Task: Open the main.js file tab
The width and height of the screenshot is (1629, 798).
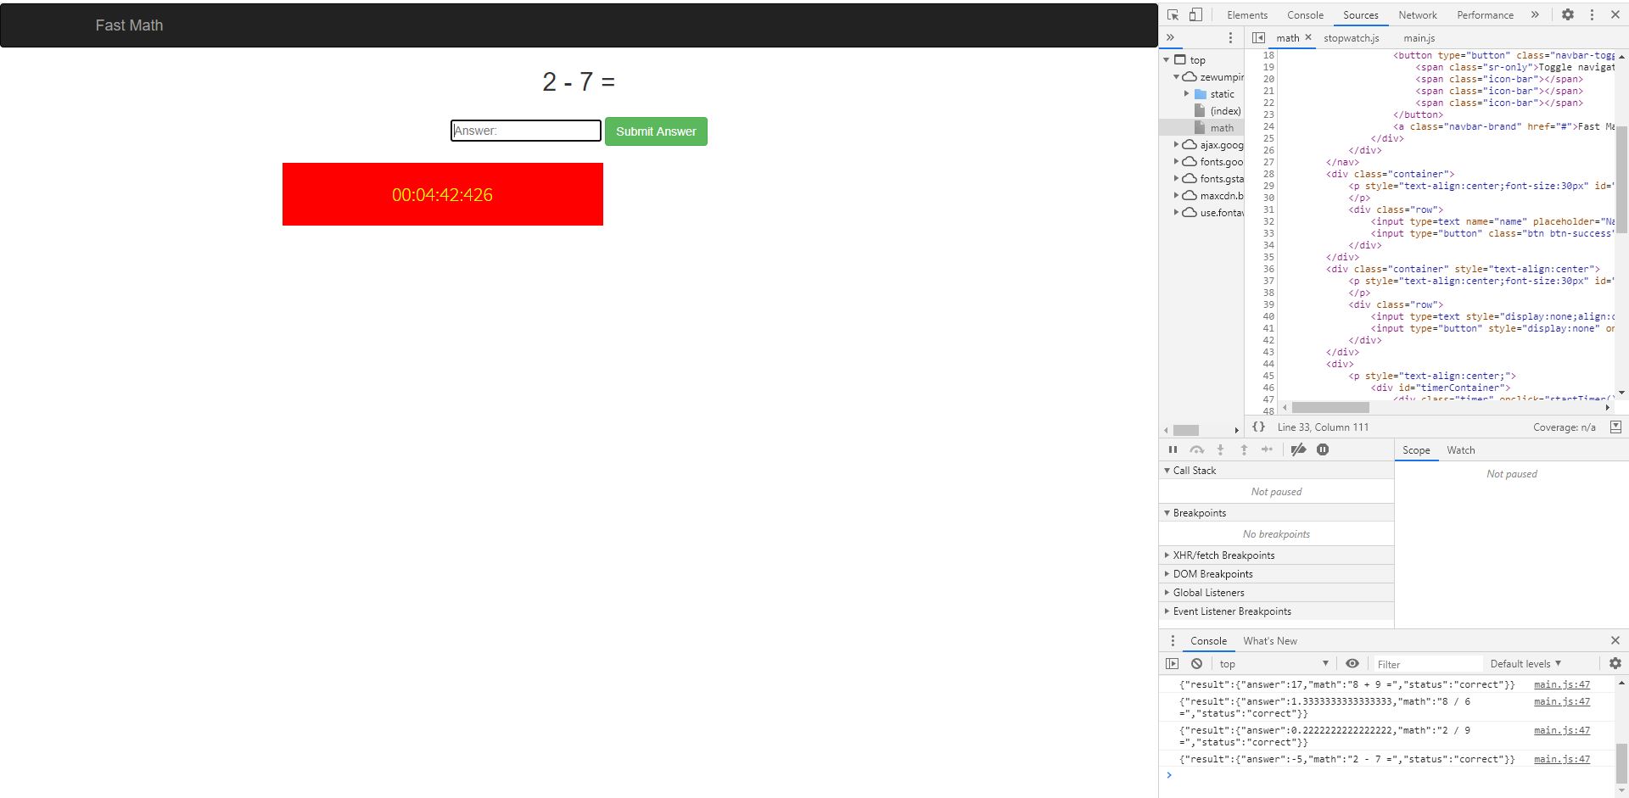Action: 1419,37
